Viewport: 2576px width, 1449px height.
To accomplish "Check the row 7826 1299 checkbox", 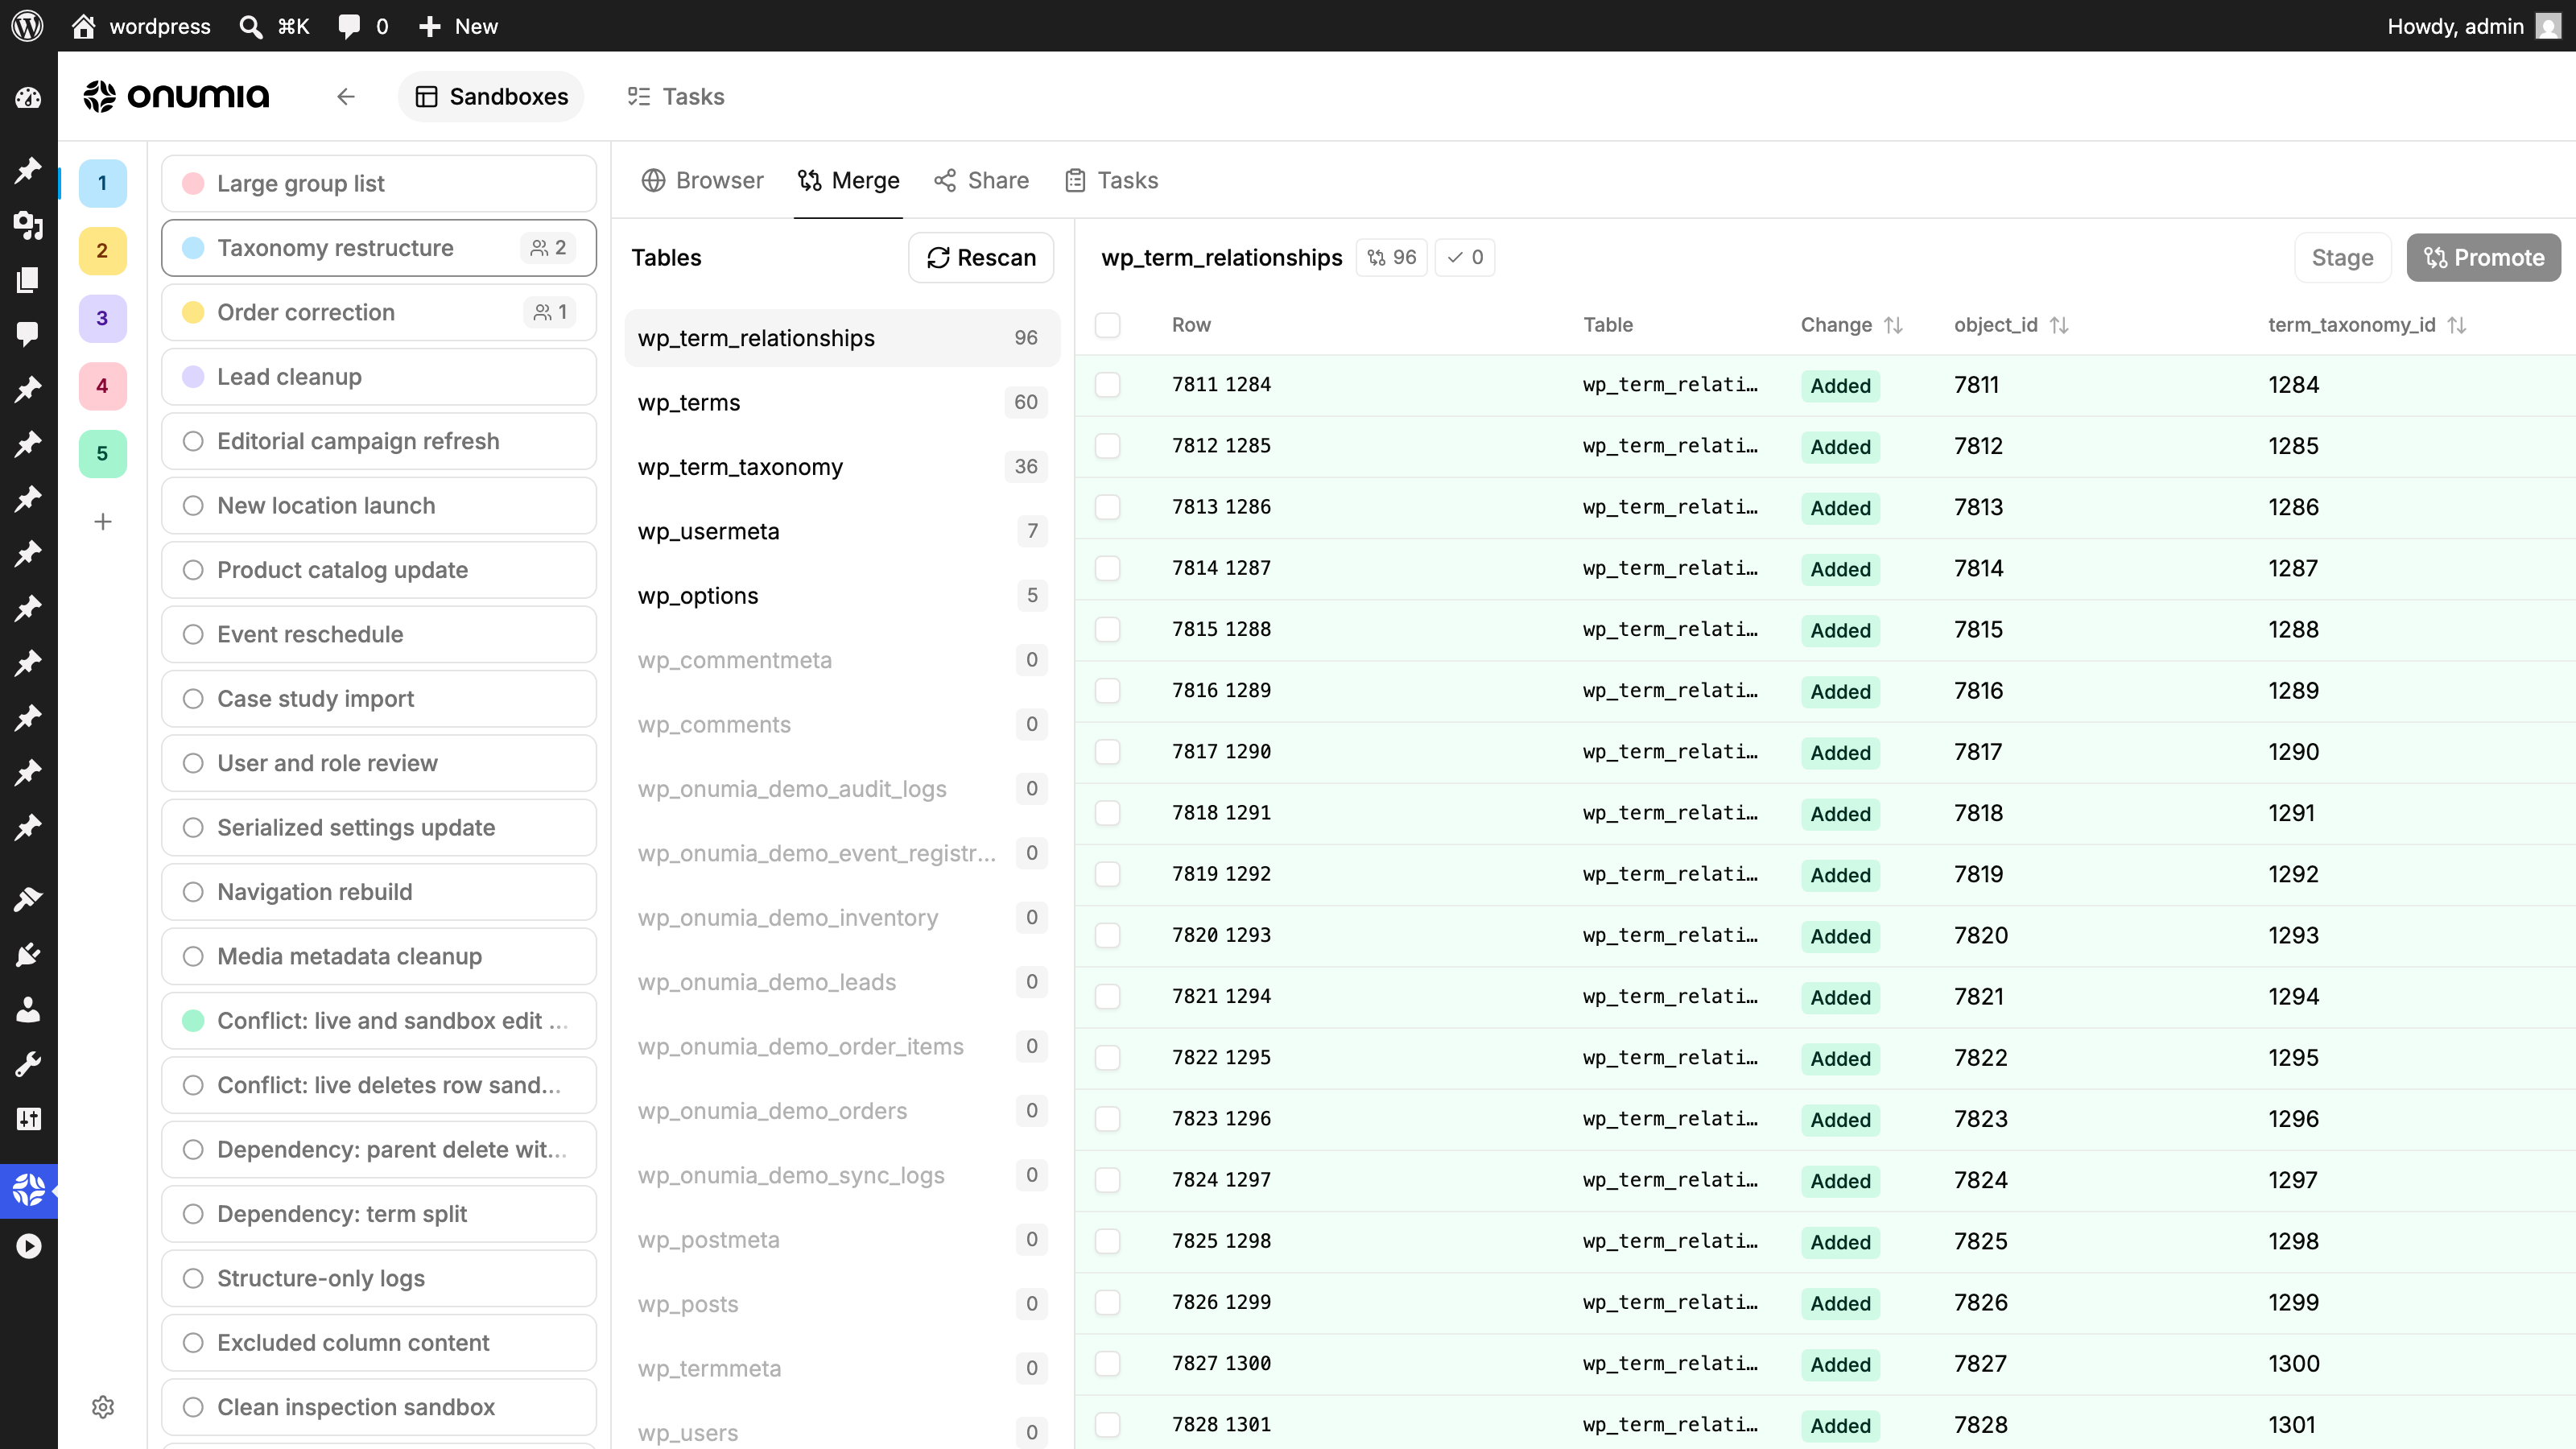I will [1107, 1302].
